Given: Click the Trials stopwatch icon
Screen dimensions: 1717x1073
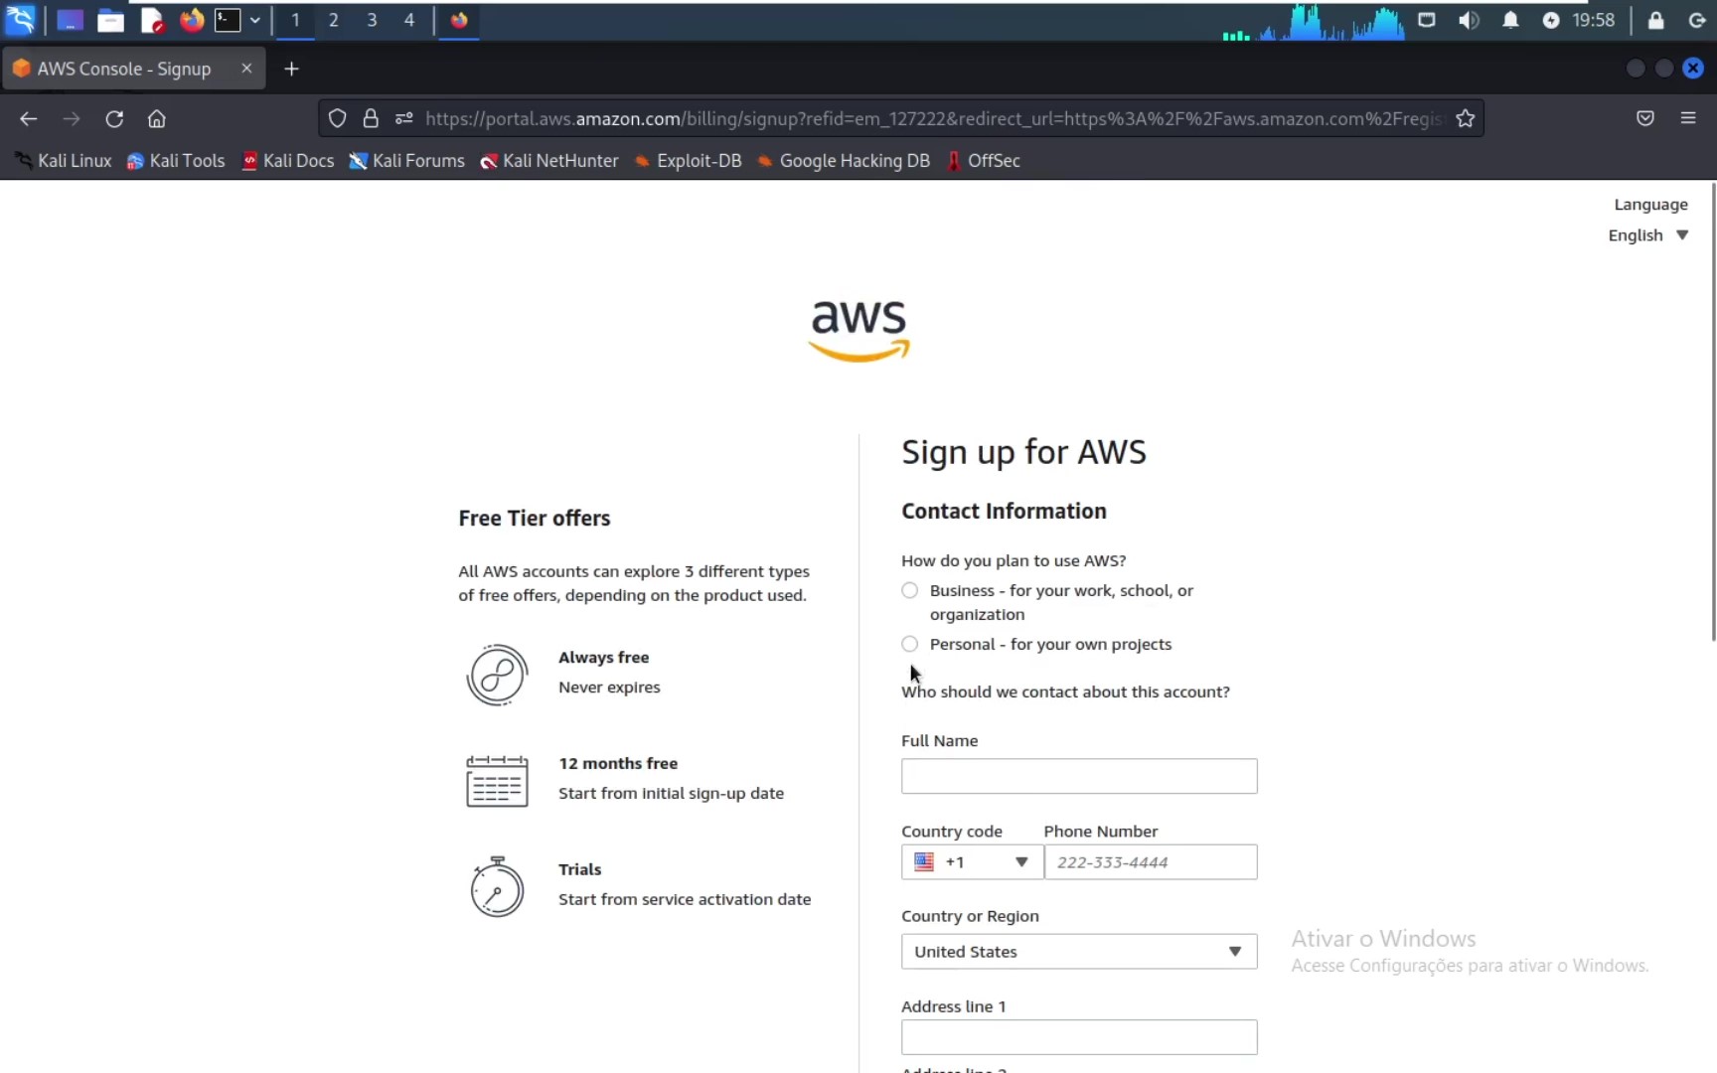Looking at the screenshot, I should click(x=497, y=886).
